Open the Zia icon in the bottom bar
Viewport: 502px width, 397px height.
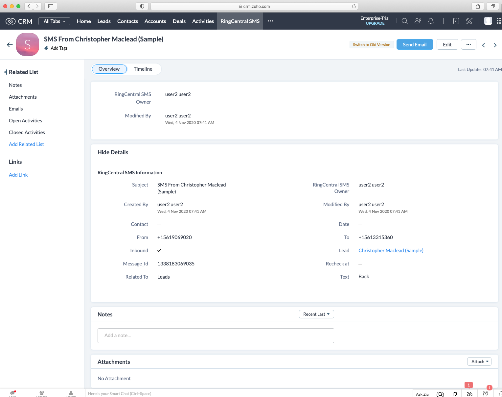(x=422, y=394)
